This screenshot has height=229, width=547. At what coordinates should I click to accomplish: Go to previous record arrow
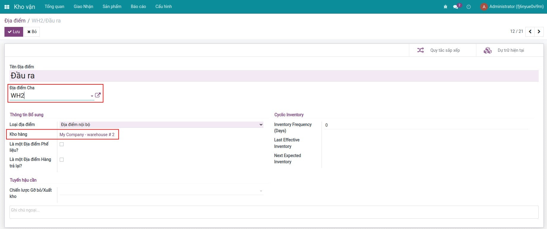530,32
